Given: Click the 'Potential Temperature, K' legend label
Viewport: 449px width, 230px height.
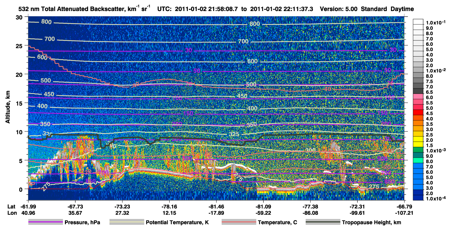Looking at the screenshot, I should pos(178,223).
